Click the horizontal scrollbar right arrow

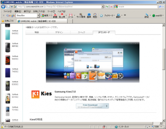coord(161,123)
